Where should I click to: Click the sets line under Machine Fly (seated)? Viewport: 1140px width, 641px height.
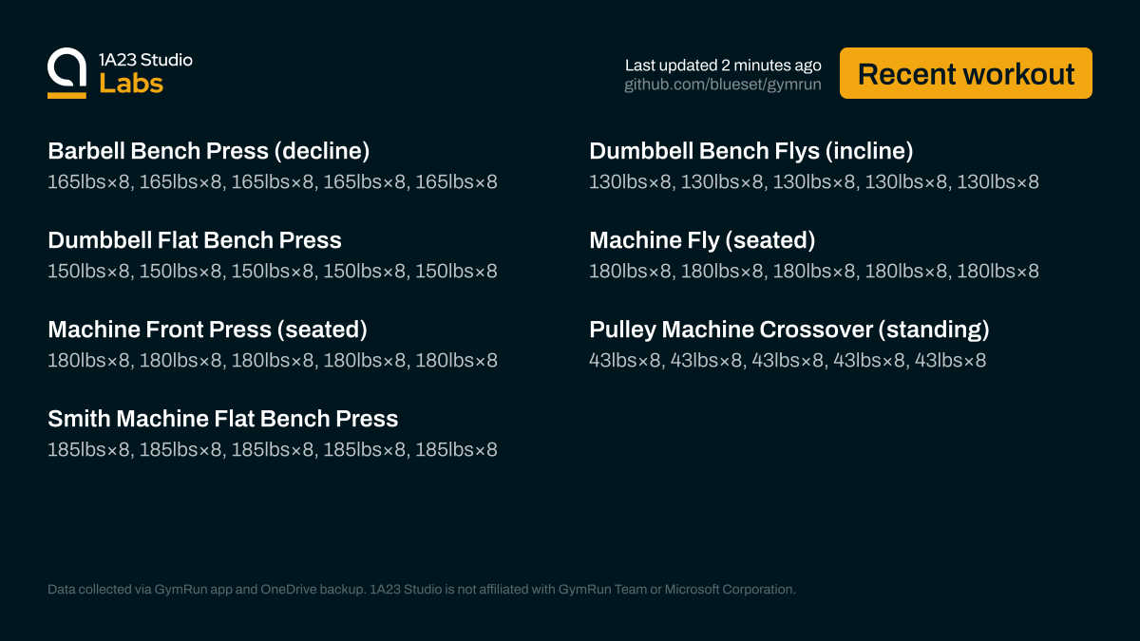tap(813, 271)
